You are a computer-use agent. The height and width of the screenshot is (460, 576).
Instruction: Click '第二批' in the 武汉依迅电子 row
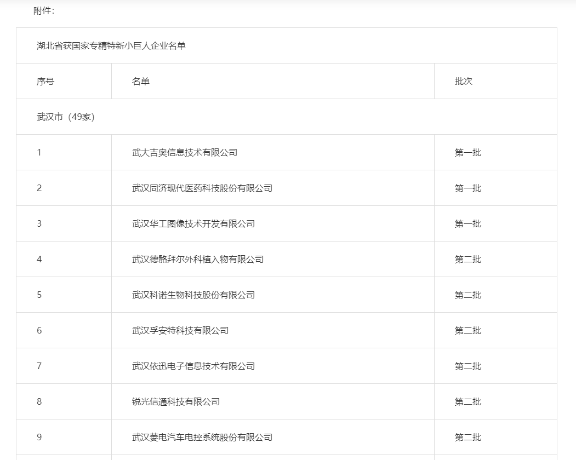click(x=468, y=366)
